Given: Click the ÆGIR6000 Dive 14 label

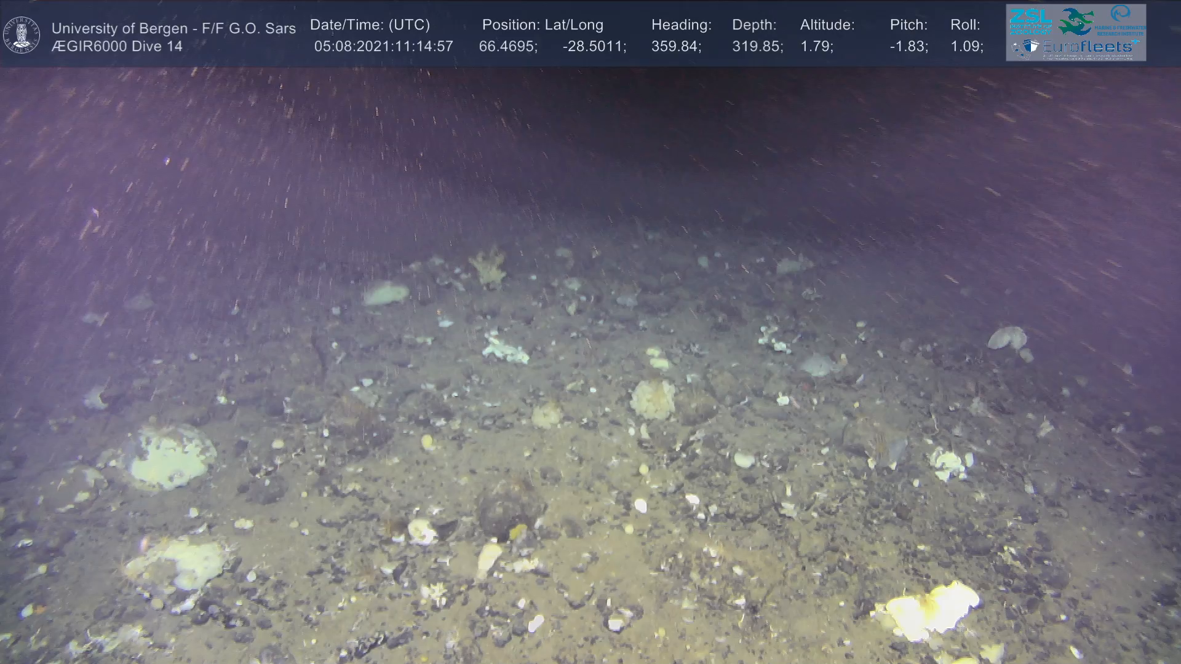Looking at the screenshot, I should click(x=117, y=47).
